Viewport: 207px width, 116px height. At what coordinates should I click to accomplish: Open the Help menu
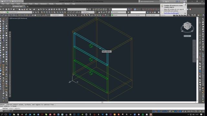[x=73, y=4]
